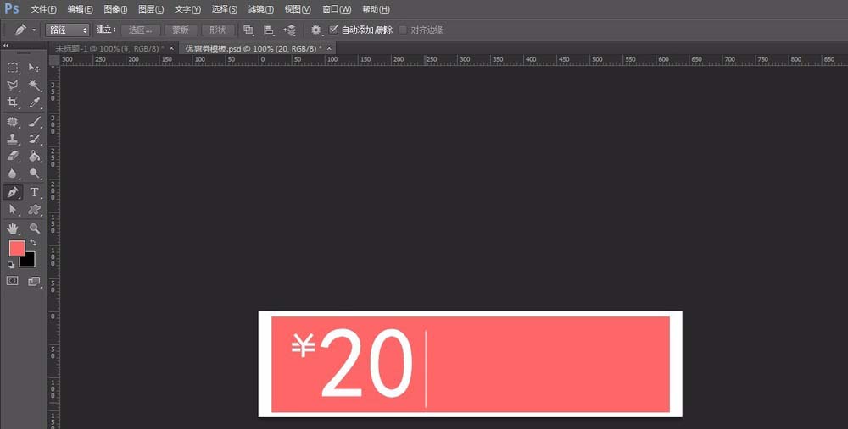Viewport: 848px width, 429px height.
Task: Toggle Quick Mask mode icon
Action: (13, 281)
